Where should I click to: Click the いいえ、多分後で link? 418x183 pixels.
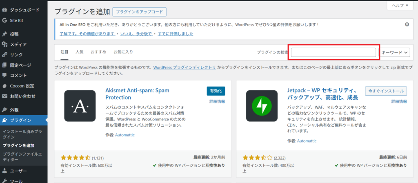136,34
